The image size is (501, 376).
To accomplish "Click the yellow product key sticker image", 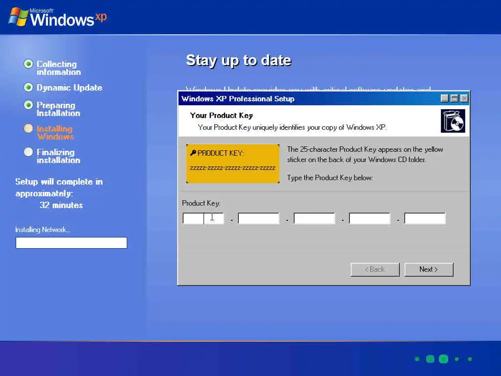I will (x=232, y=164).
